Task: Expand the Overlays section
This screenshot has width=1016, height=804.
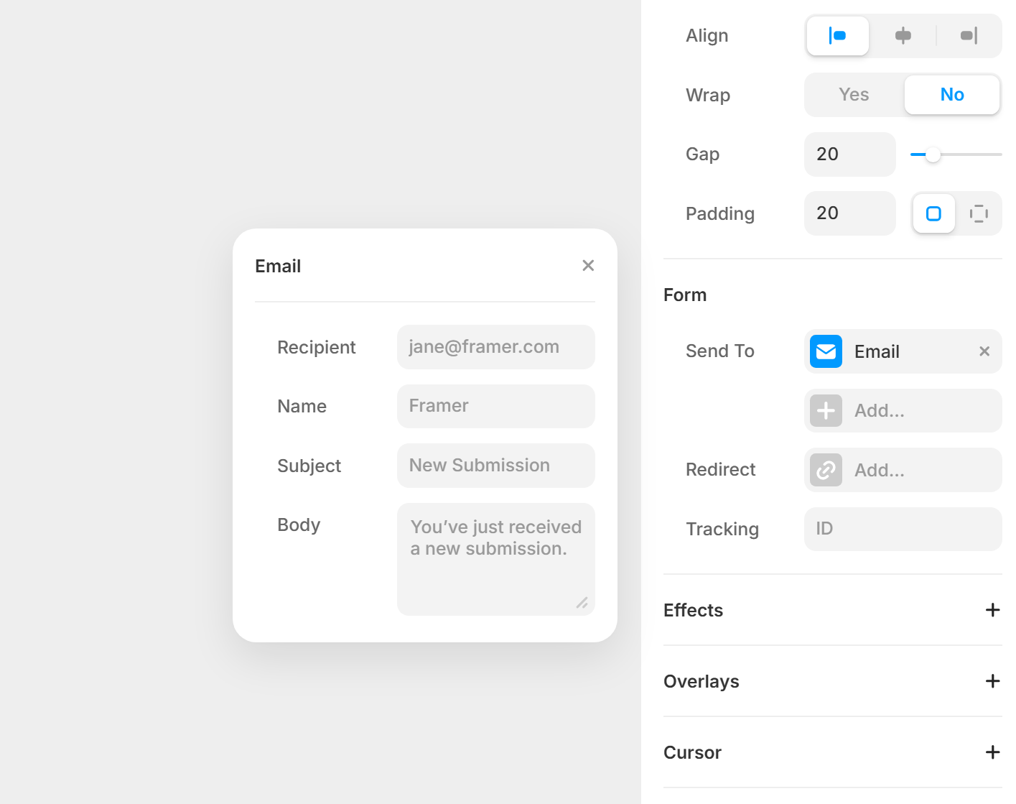Action: pos(992,681)
